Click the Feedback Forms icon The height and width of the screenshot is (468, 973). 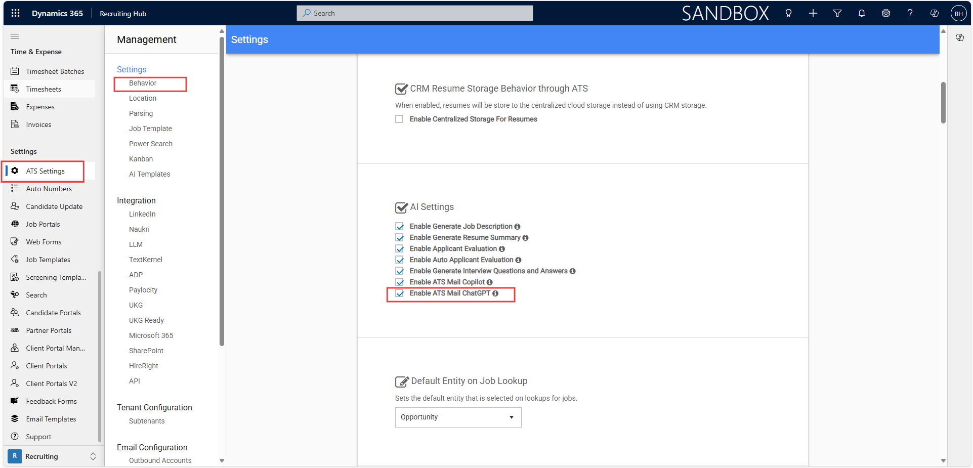pyautogui.click(x=15, y=401)
